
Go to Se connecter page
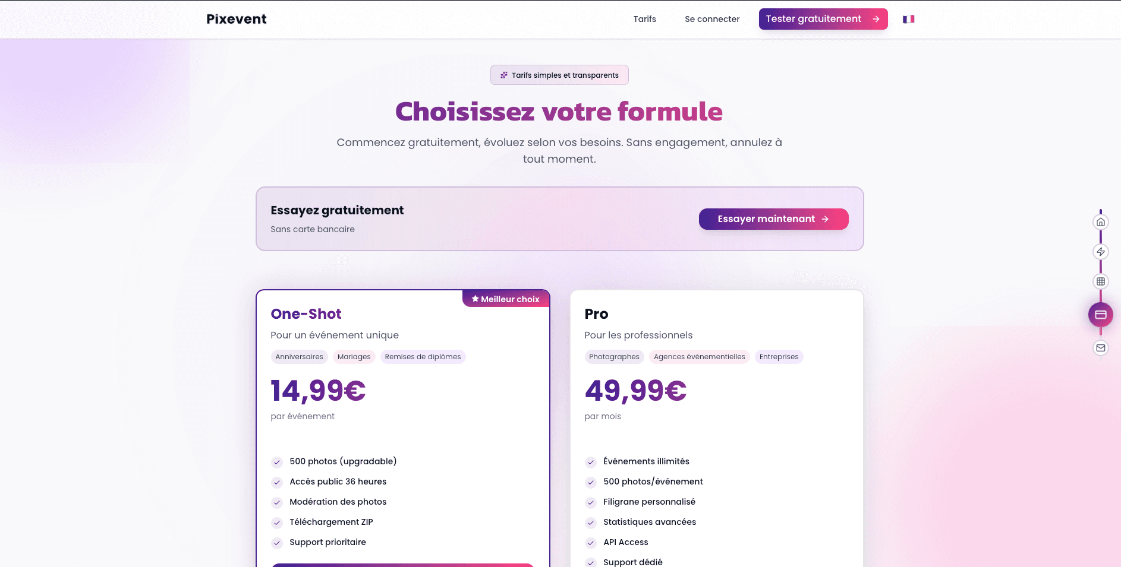[x=712, y=19]
